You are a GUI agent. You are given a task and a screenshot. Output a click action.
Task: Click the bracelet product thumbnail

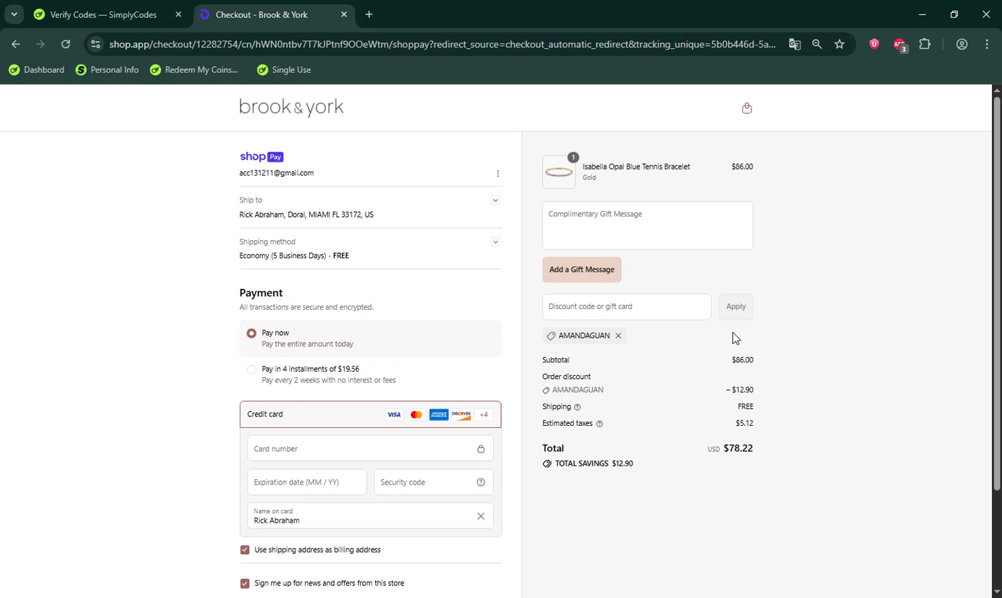tap(559, 172)
